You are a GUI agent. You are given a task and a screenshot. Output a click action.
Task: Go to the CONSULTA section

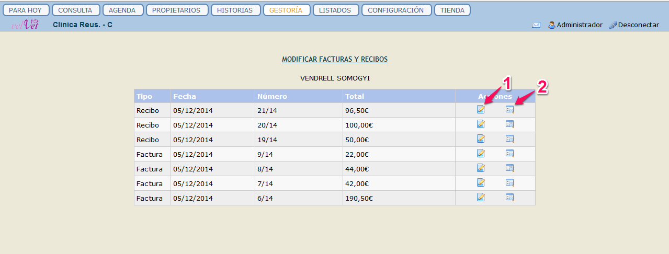[75, 10]
